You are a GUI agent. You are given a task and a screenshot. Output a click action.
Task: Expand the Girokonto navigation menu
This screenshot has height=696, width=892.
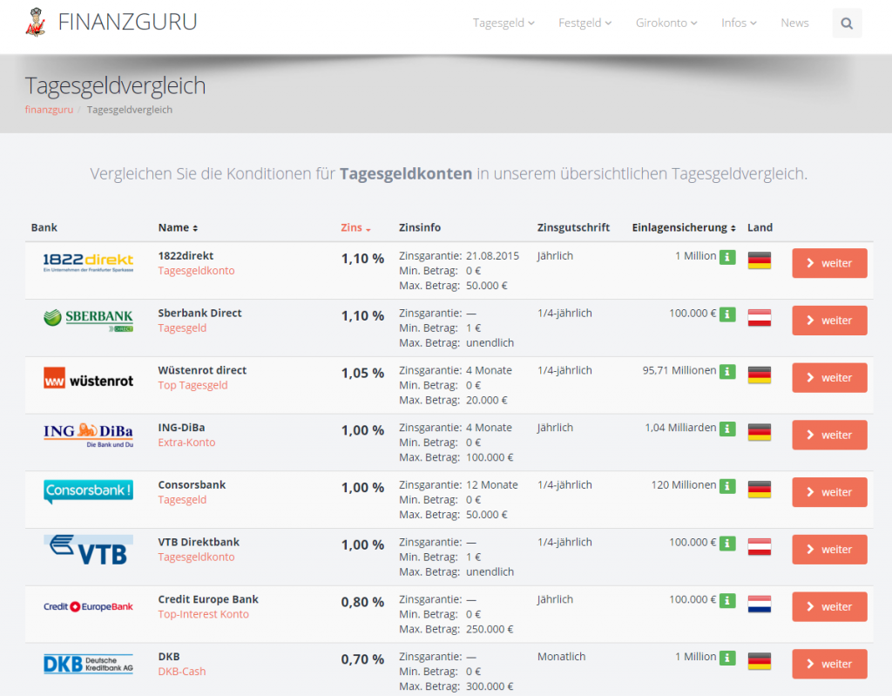[x=666, y=23]
